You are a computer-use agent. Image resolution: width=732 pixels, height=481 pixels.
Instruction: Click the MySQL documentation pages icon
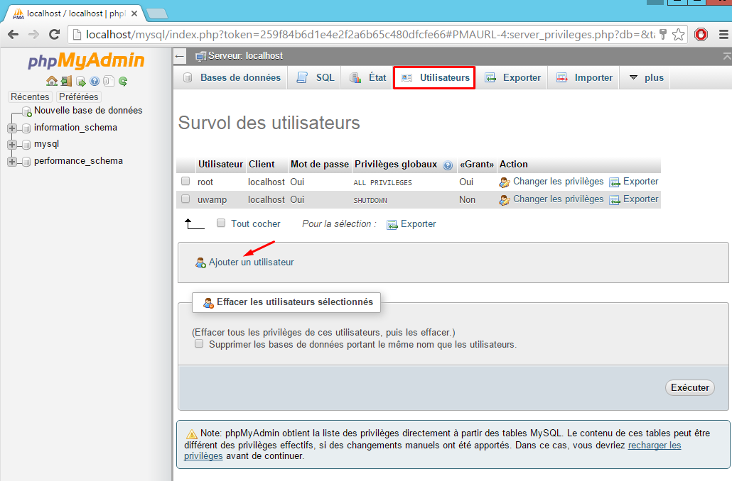pos(109,81)
